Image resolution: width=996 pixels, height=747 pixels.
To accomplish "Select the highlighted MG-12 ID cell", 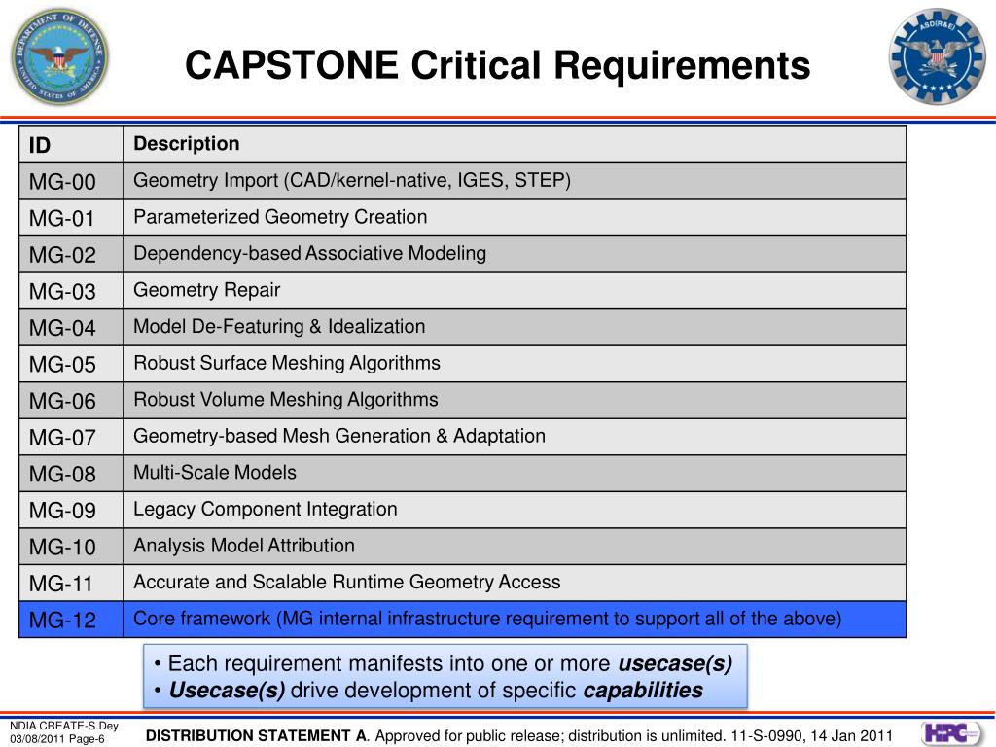I will pos(71,620).
